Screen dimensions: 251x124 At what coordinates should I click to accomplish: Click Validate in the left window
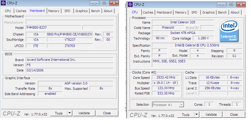84,113
